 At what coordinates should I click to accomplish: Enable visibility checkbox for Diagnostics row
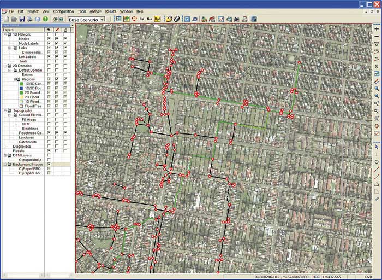click(x=49, y=146)
